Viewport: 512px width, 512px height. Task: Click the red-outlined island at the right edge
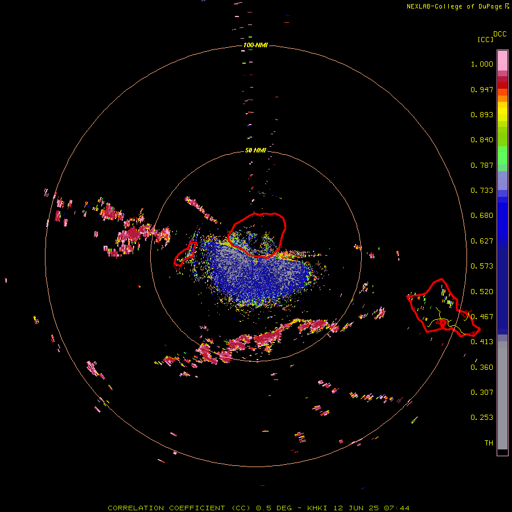[x=443, y=308]
